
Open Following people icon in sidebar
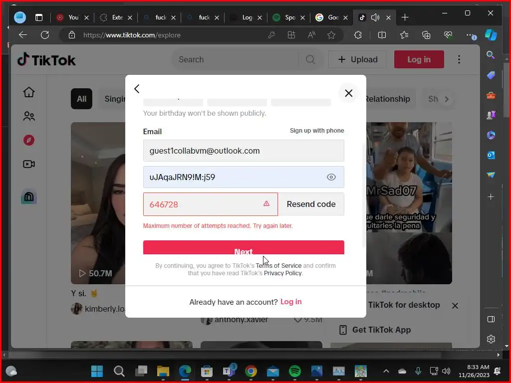(28, 116)
